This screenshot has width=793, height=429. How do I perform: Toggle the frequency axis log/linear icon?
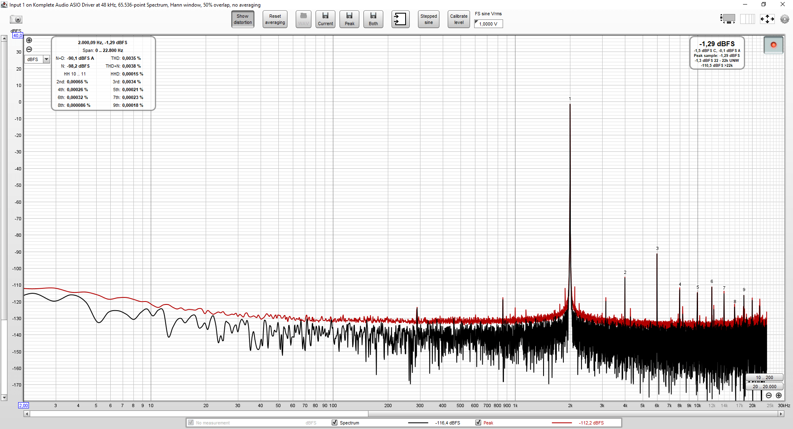click(747, 19)
